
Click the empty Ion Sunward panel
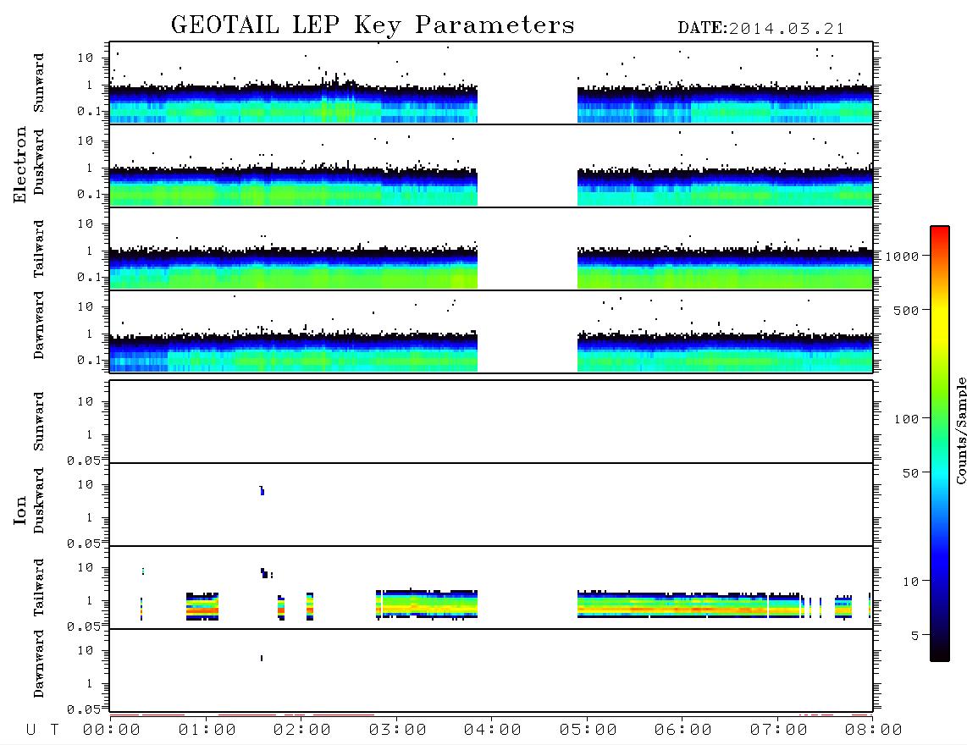[491, 422]
